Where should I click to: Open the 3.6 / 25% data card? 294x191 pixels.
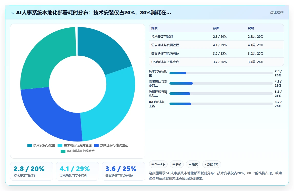(123, 171)
